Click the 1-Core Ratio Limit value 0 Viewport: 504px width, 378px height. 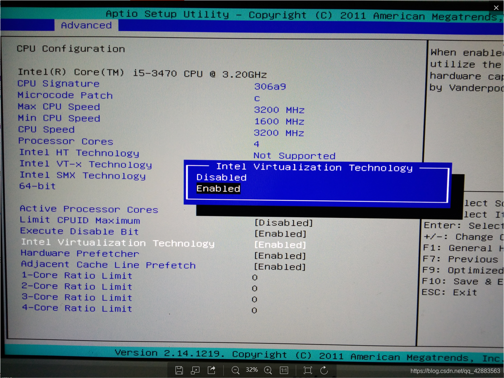[x=255, y=278]
